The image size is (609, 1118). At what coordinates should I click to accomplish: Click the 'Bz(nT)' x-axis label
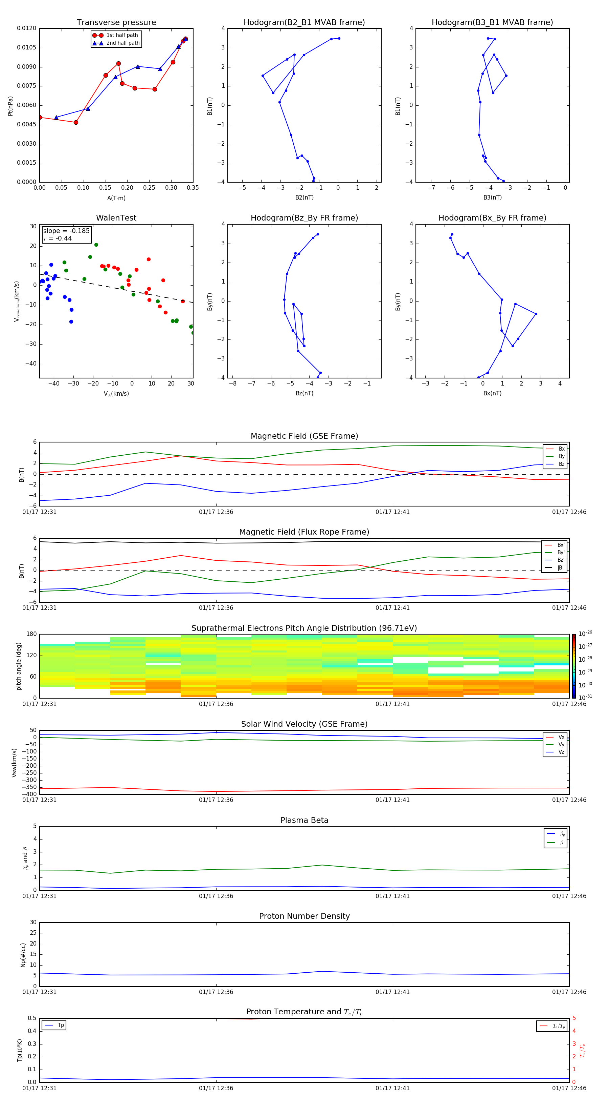[304, 393]
